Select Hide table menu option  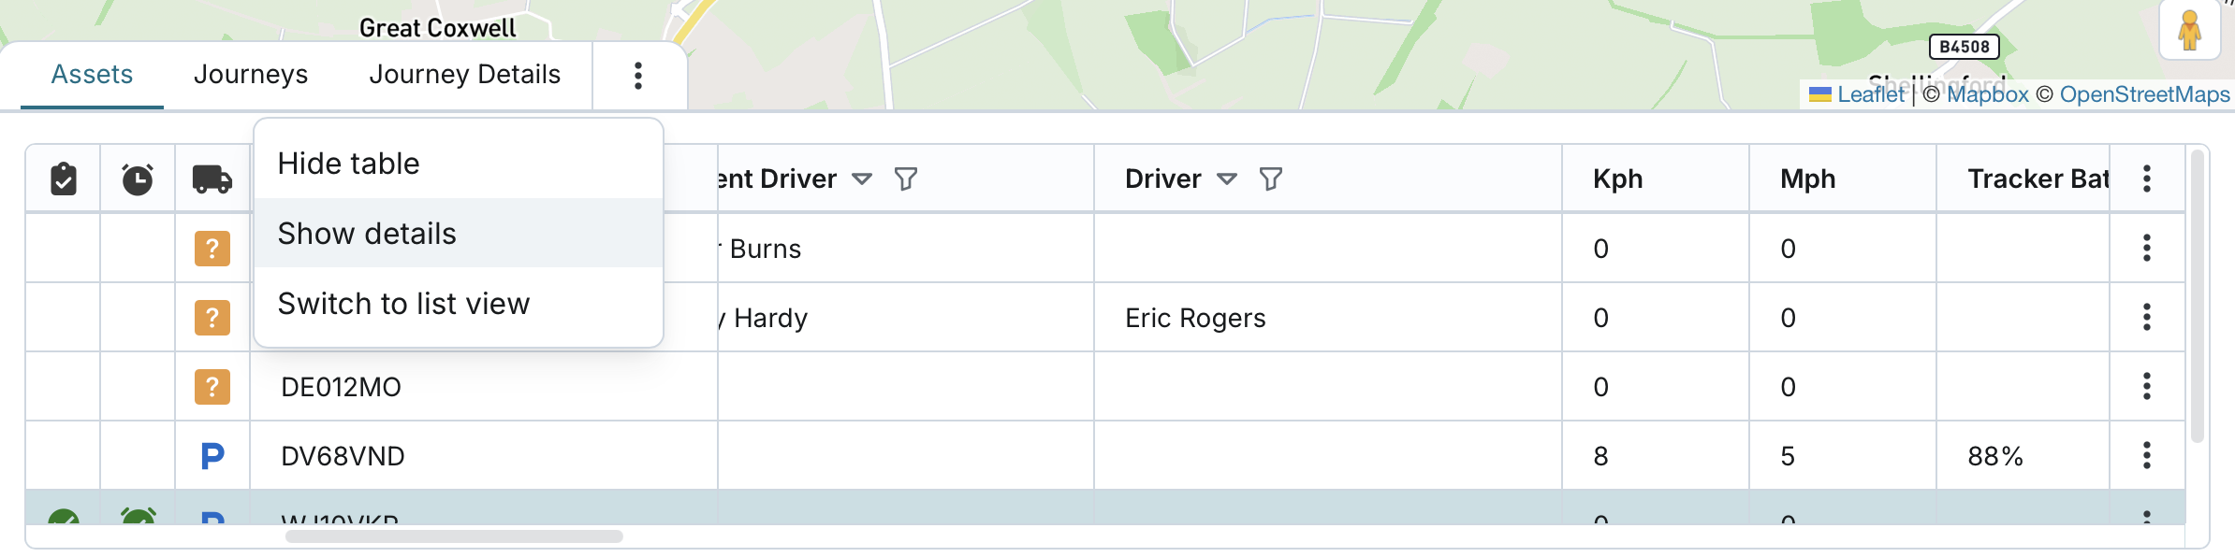point(348,164)
